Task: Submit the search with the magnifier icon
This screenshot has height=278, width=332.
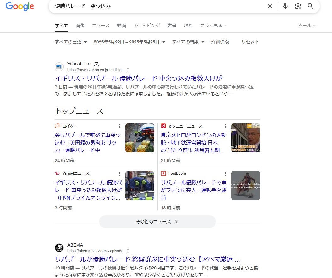Action: pos(310,6)
